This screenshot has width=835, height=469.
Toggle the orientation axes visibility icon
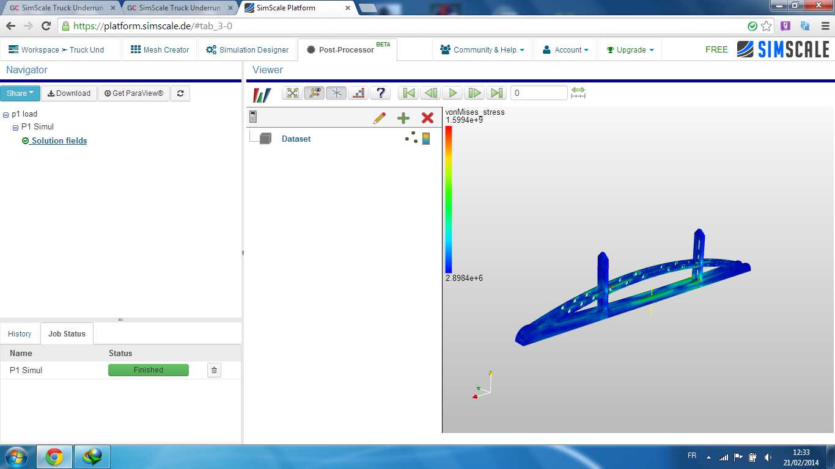point(314,93)
